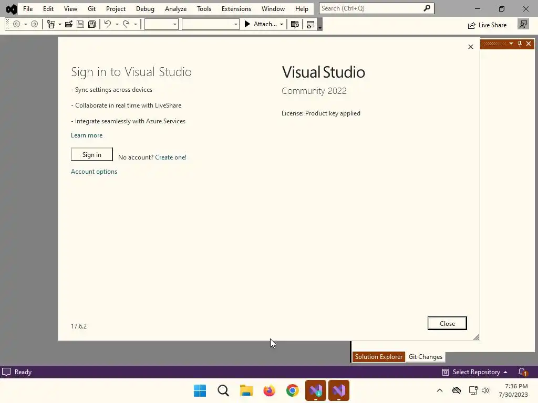The height and width of the screenshot is (403, 538).
Task: Launch Google Chrome from taskbar
Action: [293, 390]
